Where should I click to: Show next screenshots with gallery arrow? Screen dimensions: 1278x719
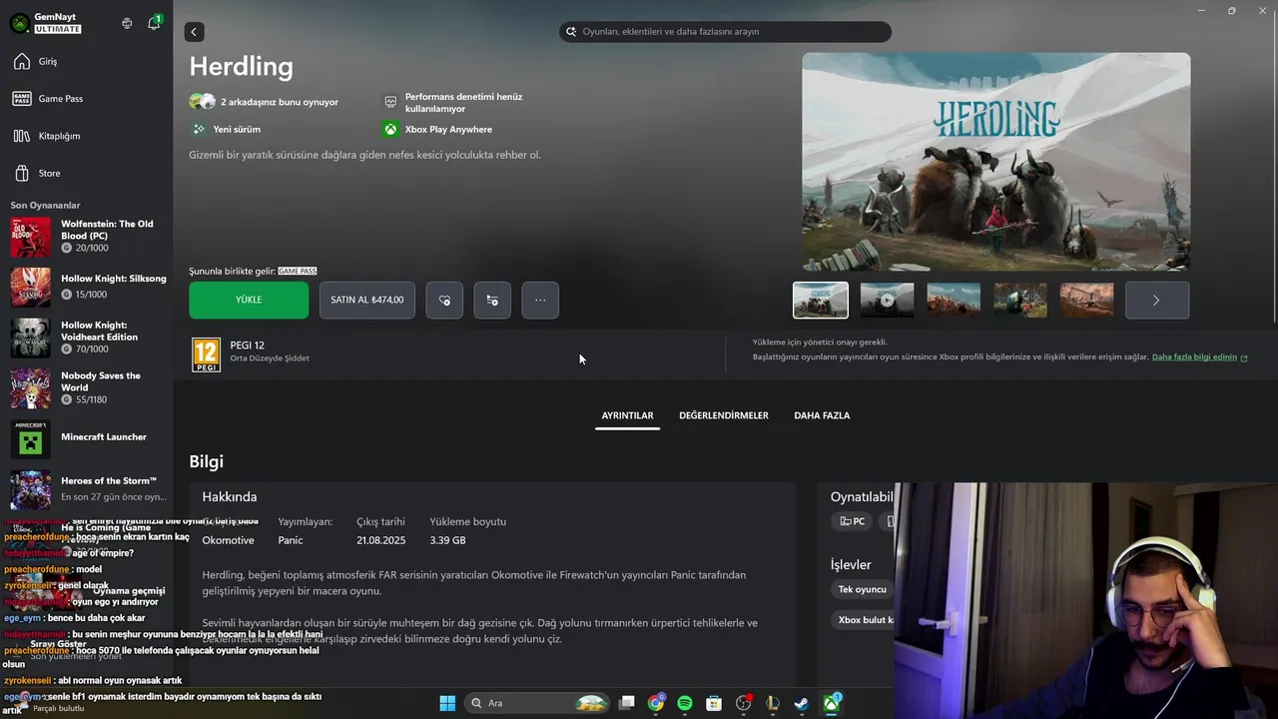point(1157,300)
